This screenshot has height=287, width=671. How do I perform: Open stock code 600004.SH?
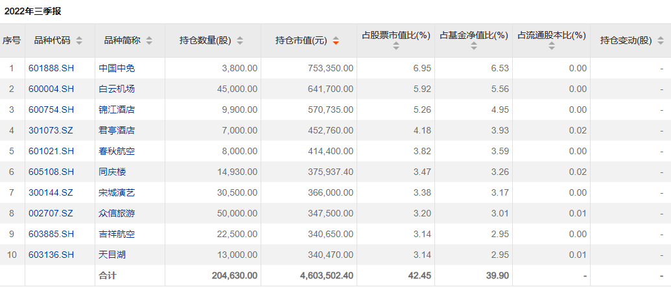[51, 89]
